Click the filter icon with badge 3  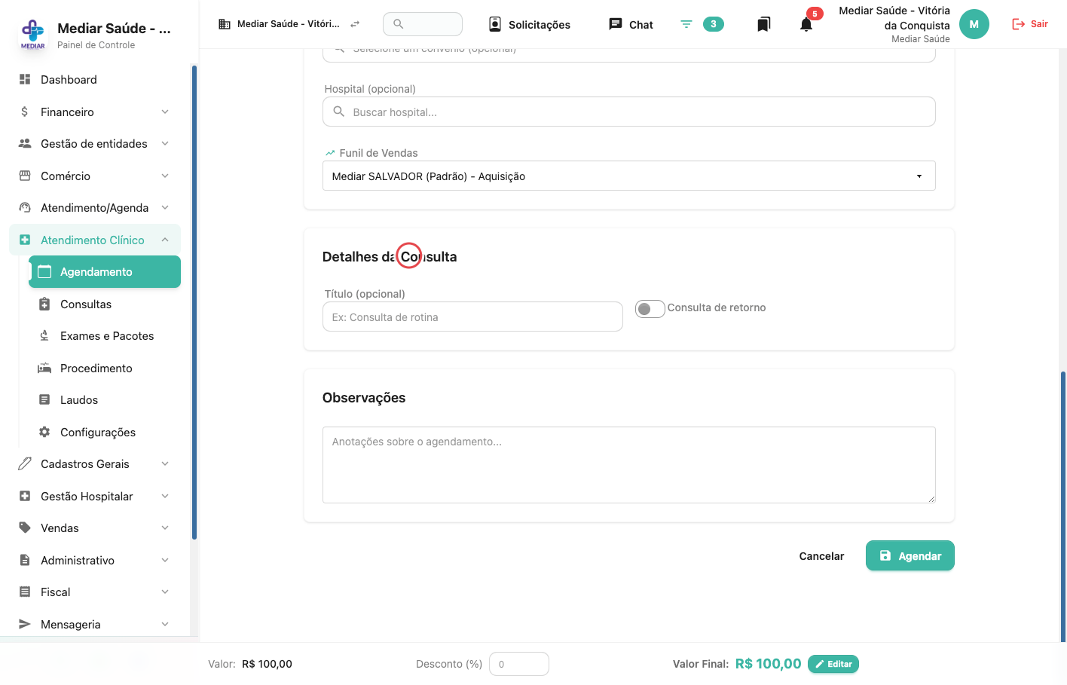click(x=686, y=24)
